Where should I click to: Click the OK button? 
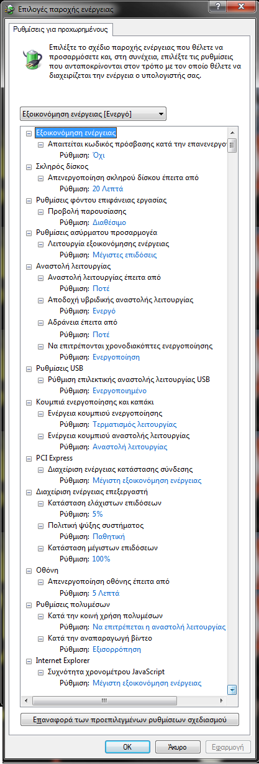pyautogui.click(x=127, y=747)
